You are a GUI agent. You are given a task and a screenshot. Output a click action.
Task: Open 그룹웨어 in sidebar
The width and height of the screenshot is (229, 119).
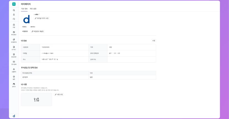[x=14, y=70]
